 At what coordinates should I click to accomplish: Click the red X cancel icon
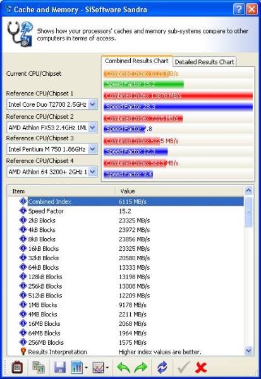tap(201, 368)
